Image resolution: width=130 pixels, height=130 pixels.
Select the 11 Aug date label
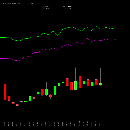click(x=100, y=124)
